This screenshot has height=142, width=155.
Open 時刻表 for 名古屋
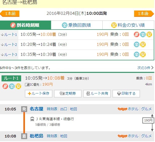pos(52,109)
